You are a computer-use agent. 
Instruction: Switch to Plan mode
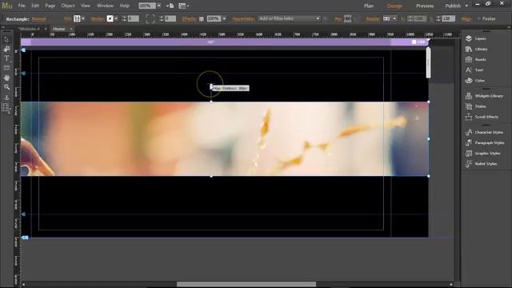(x=369, y=6)
